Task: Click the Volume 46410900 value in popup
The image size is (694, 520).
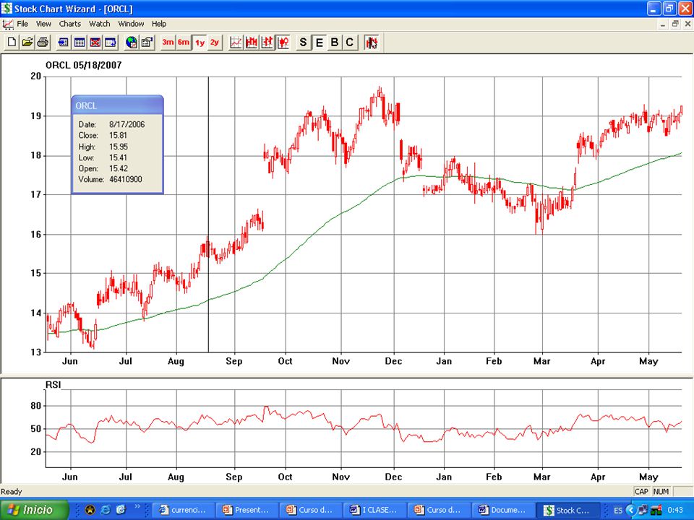Action: 126,180
